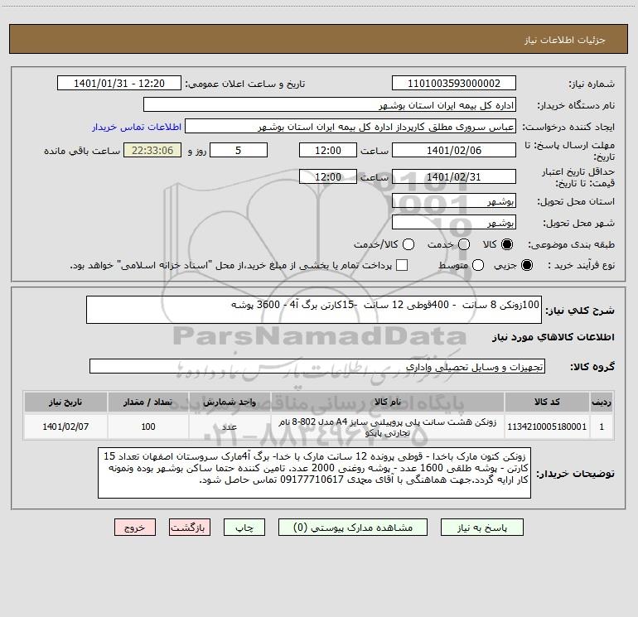Click the product name cell زونکن هشت سانت
The image size is (638, 617).
(x=388, y=427)
